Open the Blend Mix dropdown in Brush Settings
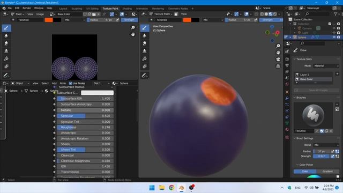Screen dimensions: 343x193 click(x=326, y=145)
